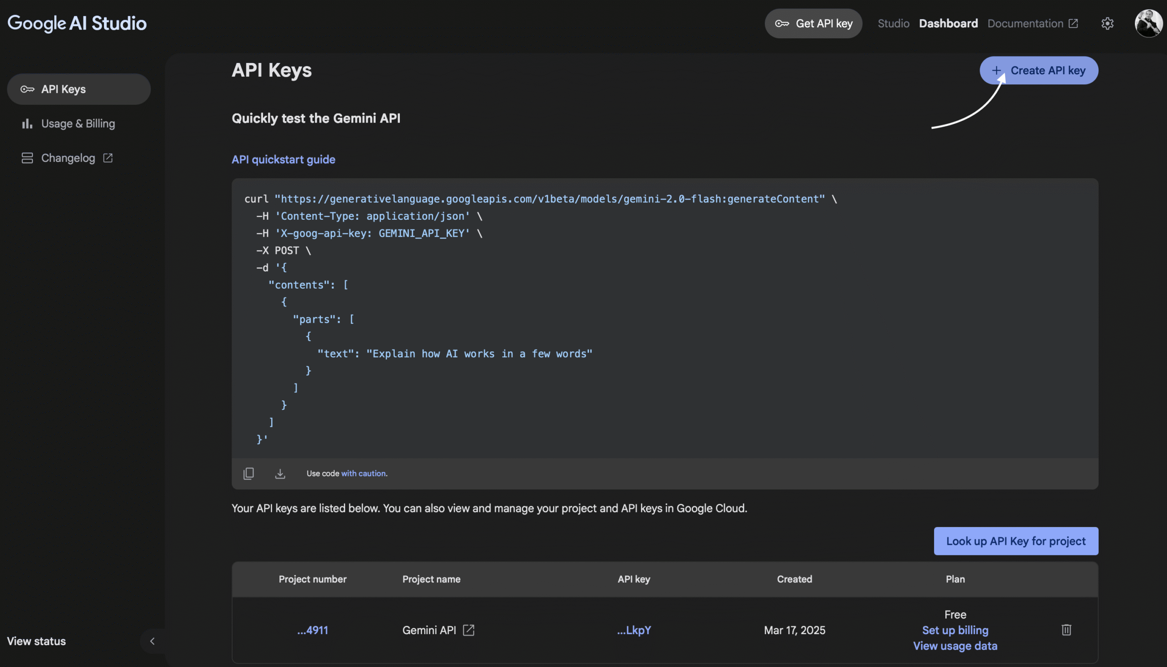The width and height of the screenshot is (1167, 667).
Task: Click the copy code icon
Action: pos(249,473)
